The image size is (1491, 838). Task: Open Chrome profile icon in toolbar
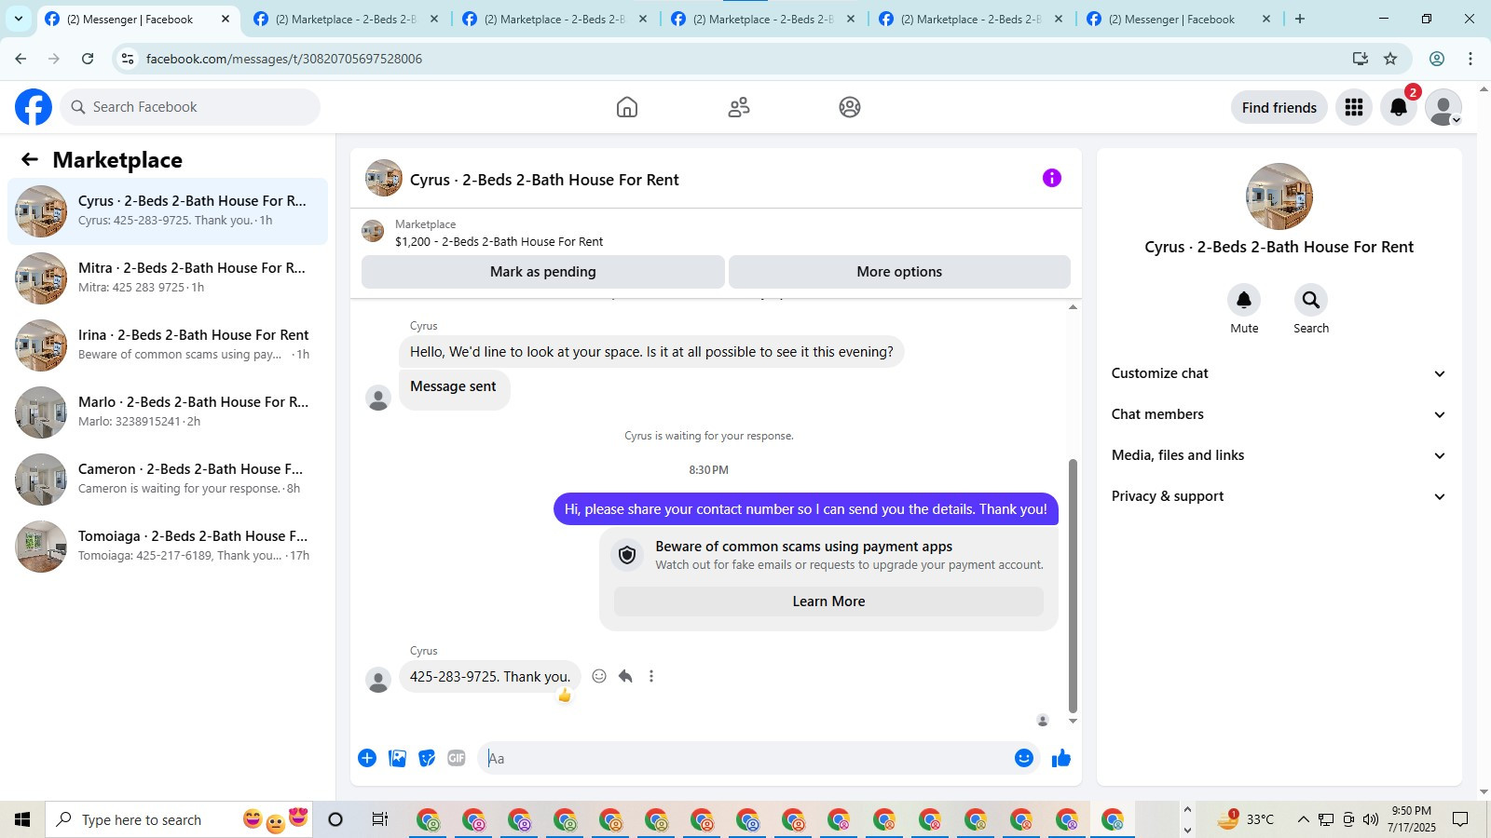coord(1437,59)
